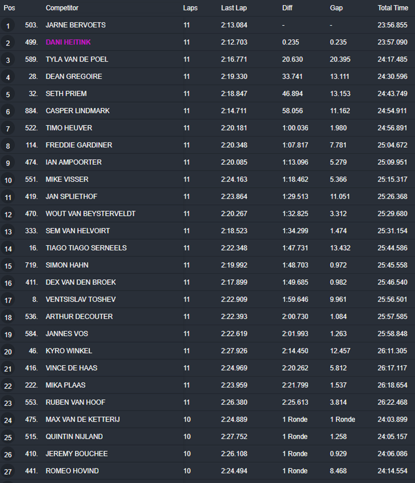Screen dimensions: 415x483
Task: Click Tyla van de Poel's total time 24:17.485
Action: 392,60
